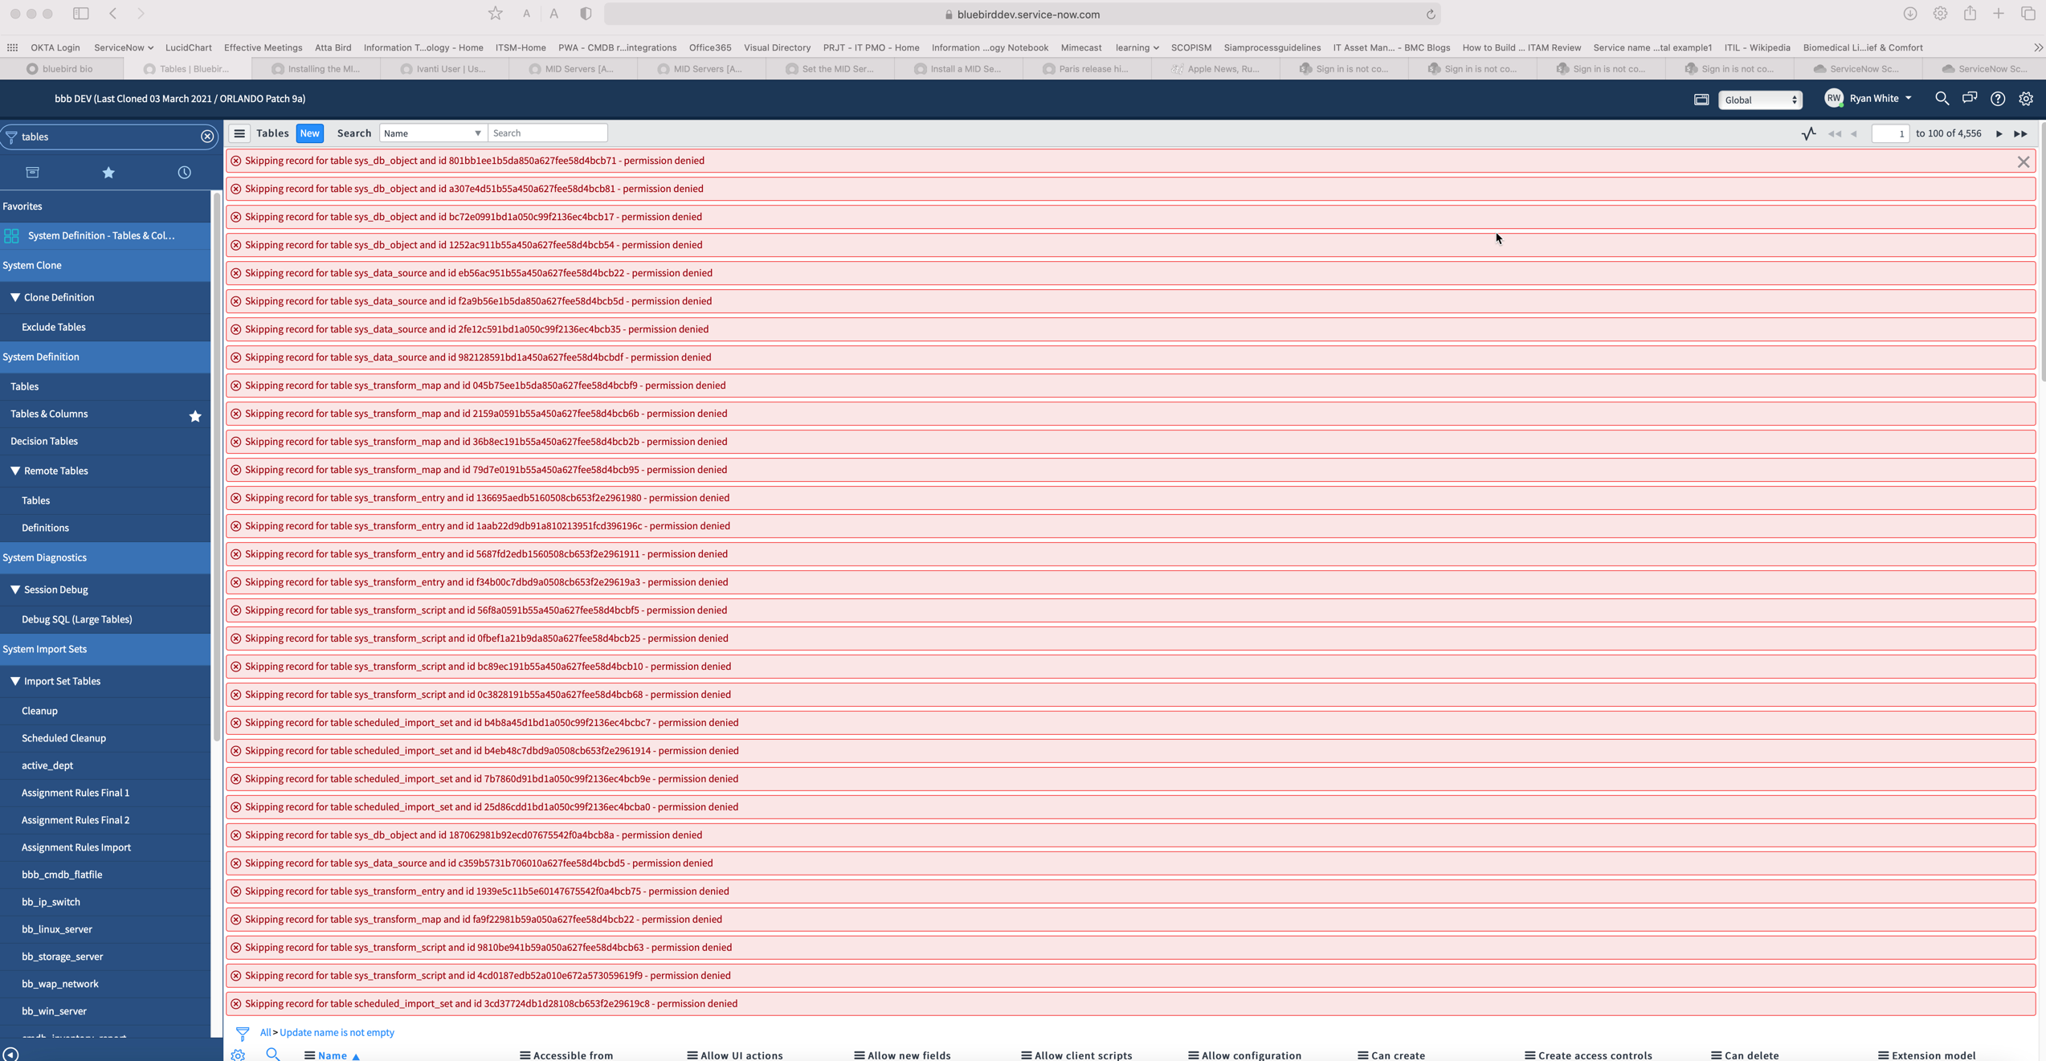Viewport: 2046px width, 1061px height.
Task: Open the Update name is not empty filter link
Action: pyautogui.click(x=337, y=1032)
